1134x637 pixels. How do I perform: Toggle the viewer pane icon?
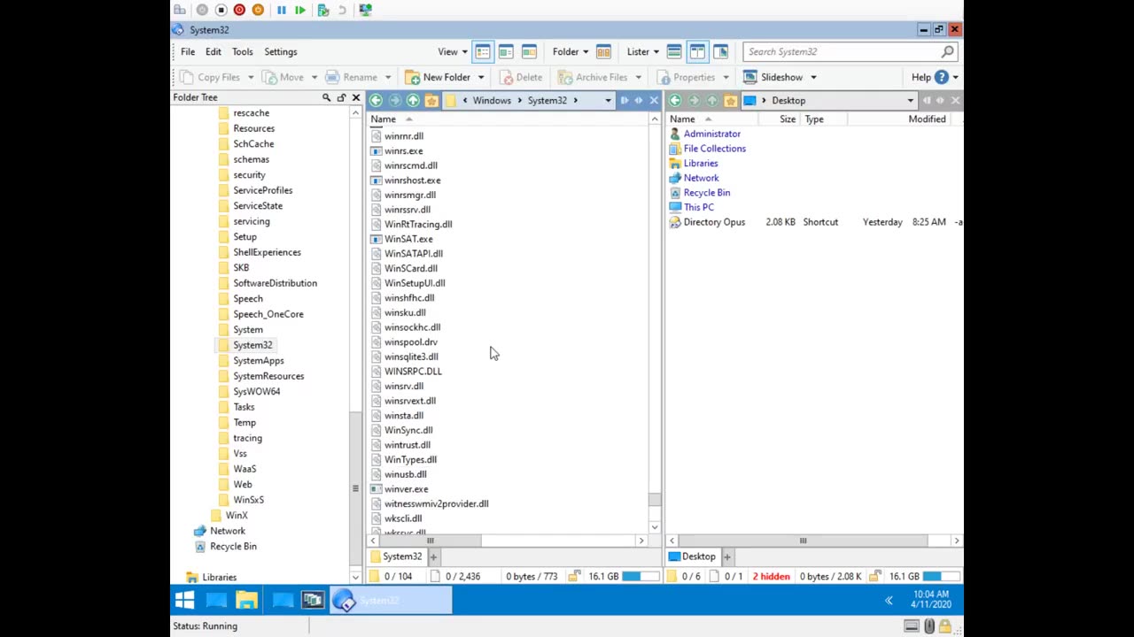[720, 51]
